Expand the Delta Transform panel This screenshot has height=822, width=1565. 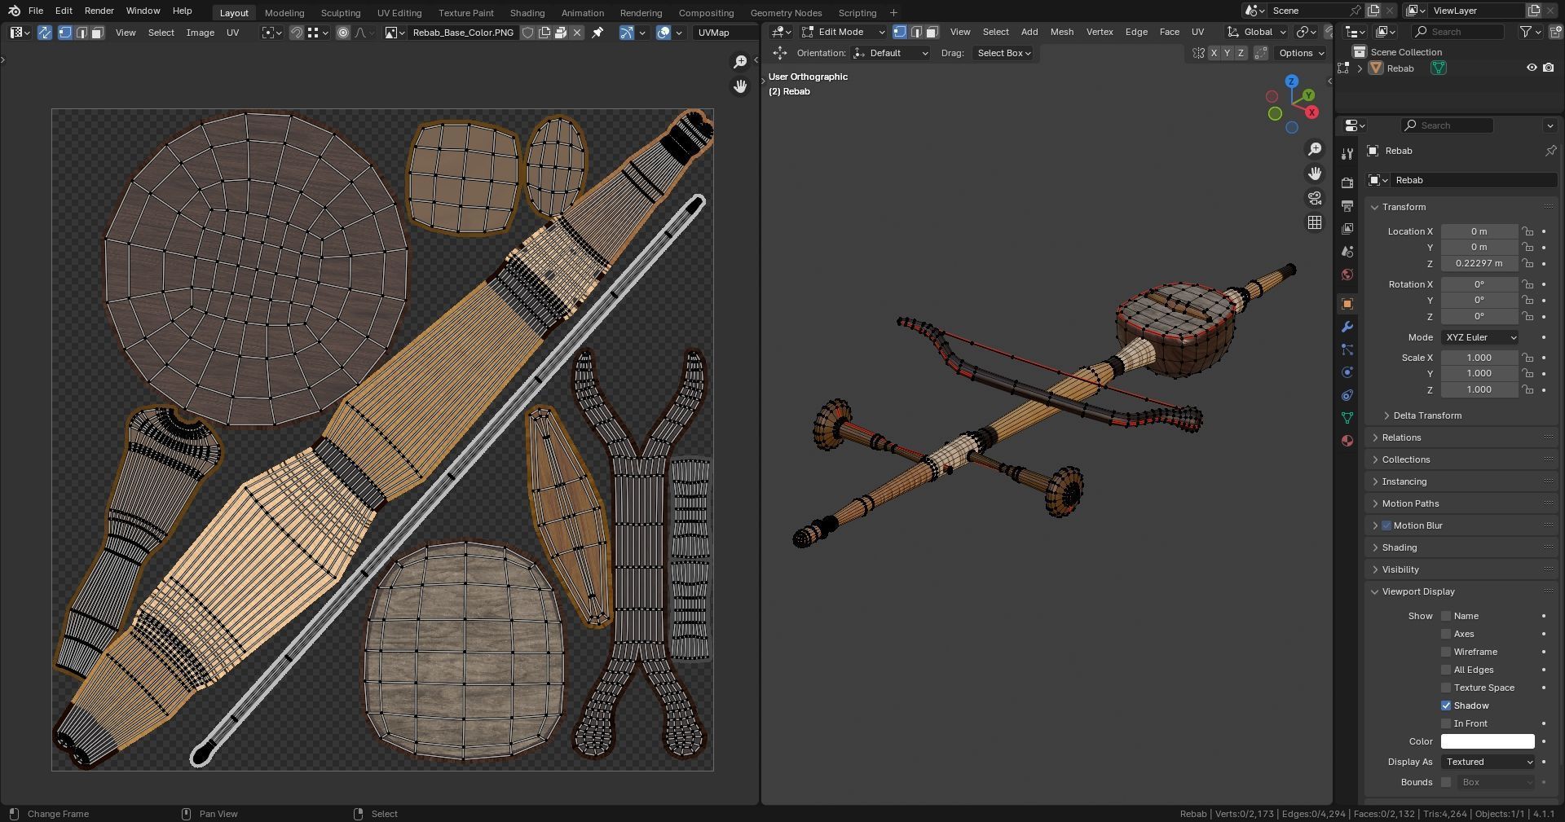coord(1427,415)
